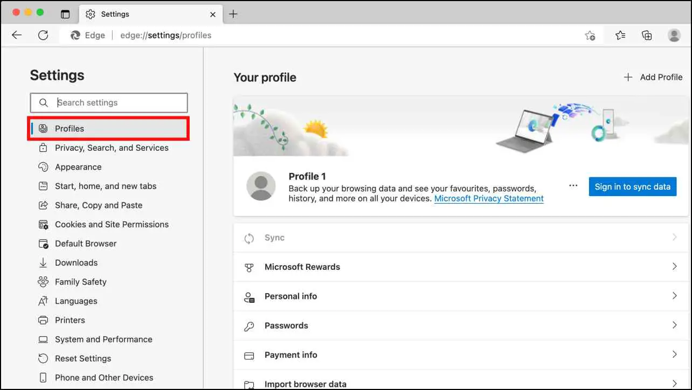The image size is (692, 390).
Task: Click Sign in to sync data
Action: coord(633,186)
